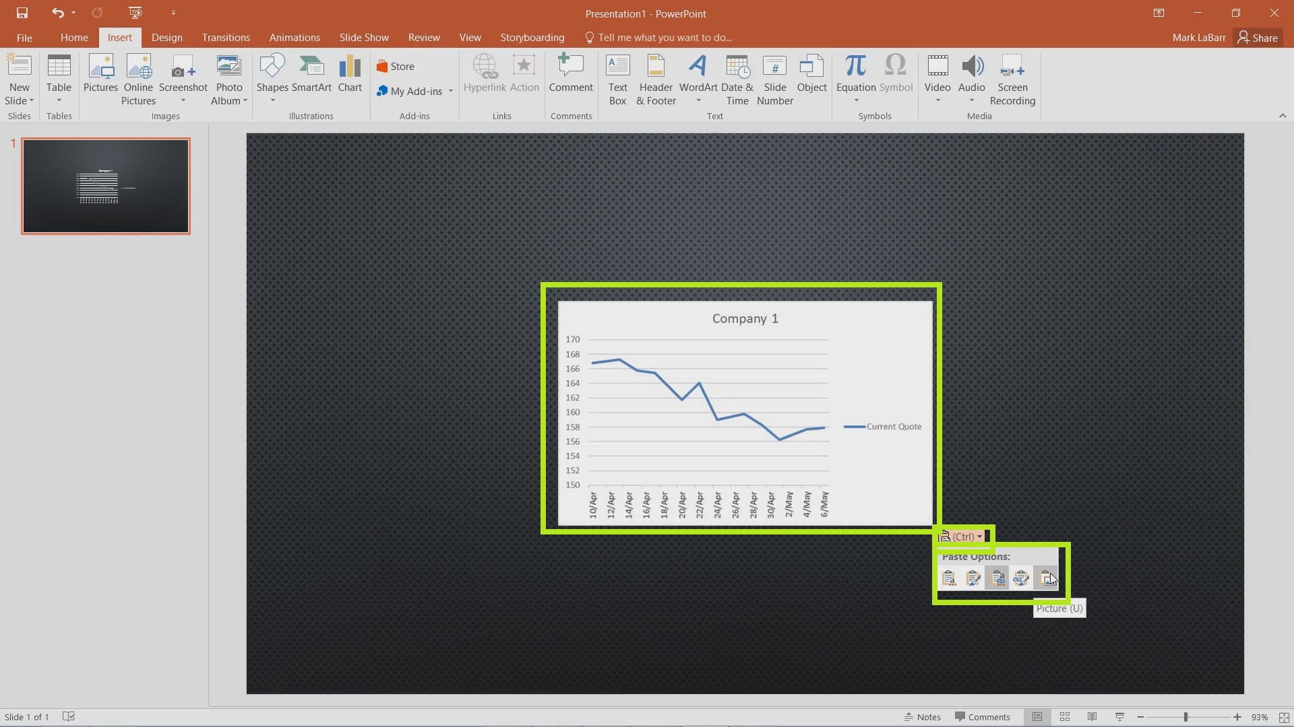Toggle Normal view layout mode

point(1037,716)
